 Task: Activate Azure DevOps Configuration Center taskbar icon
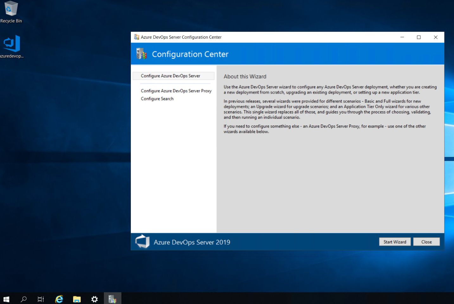pos(112,299)
